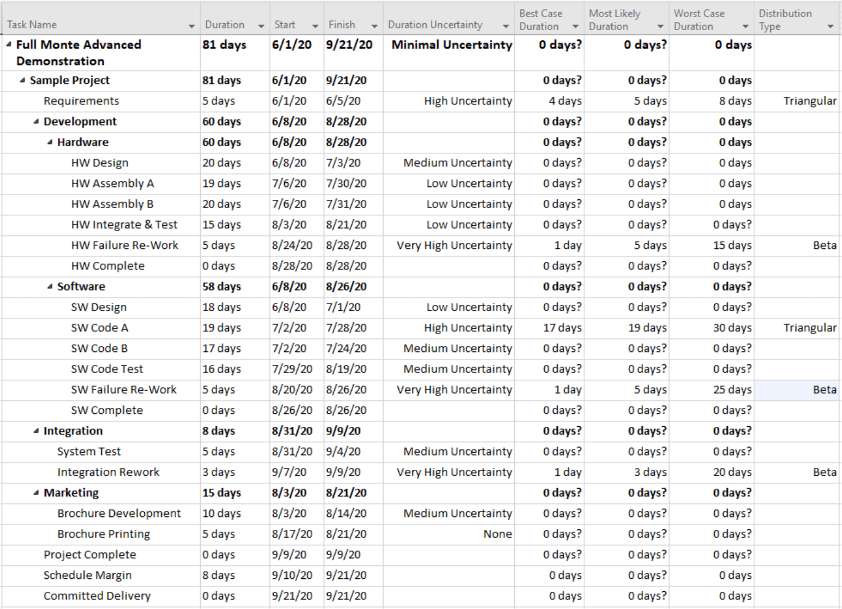Select the HW Assembly A task name
The image size is (842, 609).
(112, 183)
